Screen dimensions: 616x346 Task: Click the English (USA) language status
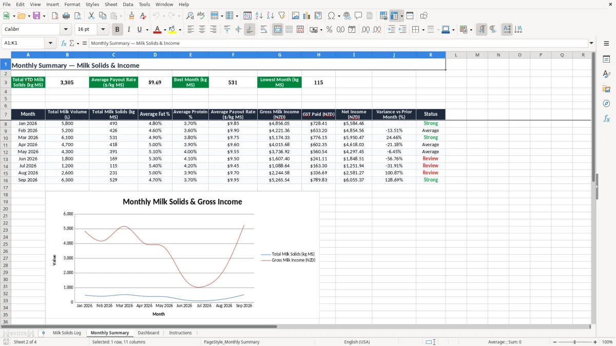pyautogui.click(x=357, y=342)
